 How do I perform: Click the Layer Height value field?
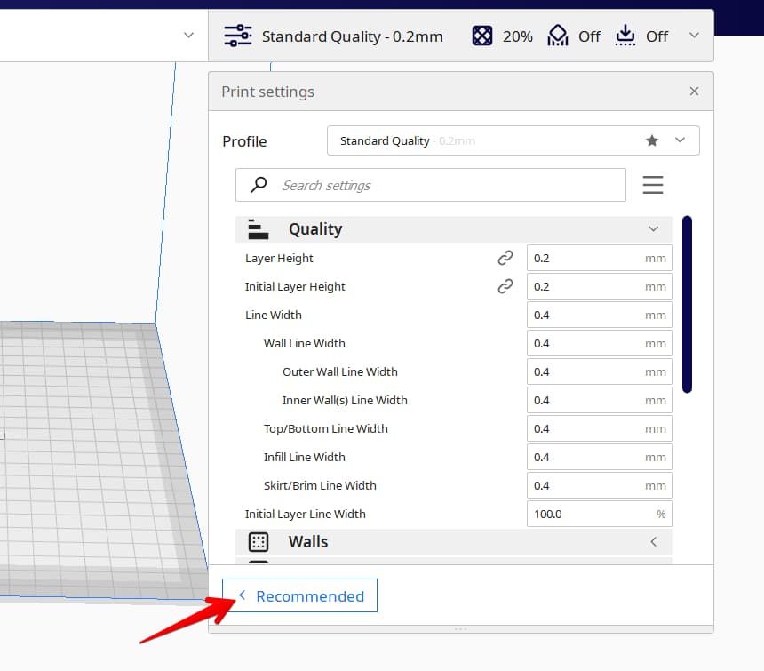coord(585,258)
